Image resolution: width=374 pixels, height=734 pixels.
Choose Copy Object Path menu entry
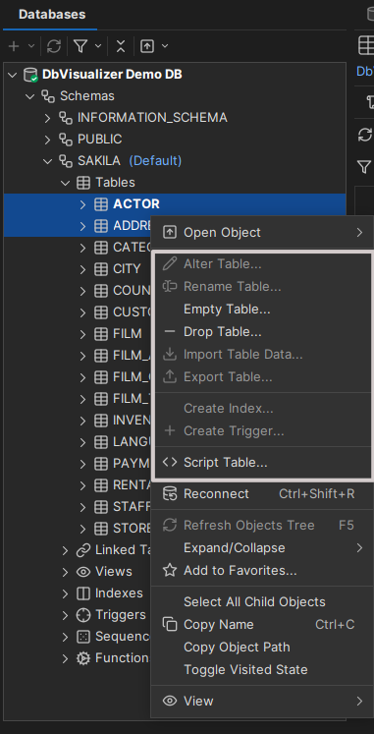(263, 647)
